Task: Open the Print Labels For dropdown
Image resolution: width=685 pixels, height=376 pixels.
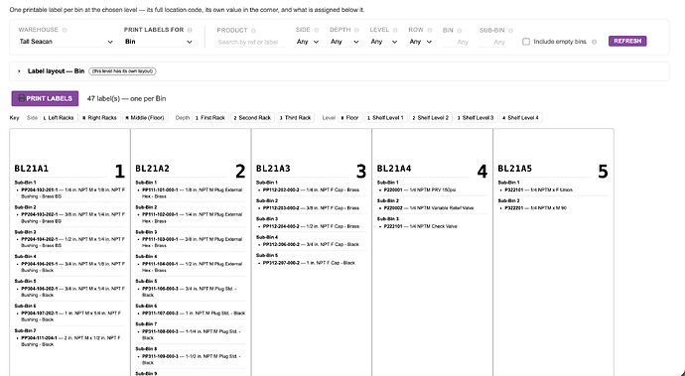Action: click(x=158, y=42)
